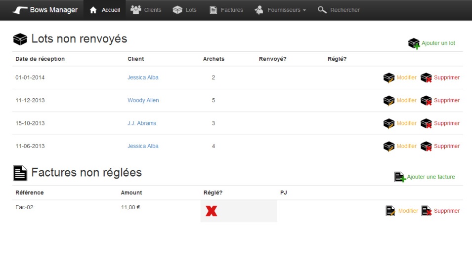Open the J.J. Abrams client link
The width and height of the screenshot is (472, 264).
pos(142,123)
